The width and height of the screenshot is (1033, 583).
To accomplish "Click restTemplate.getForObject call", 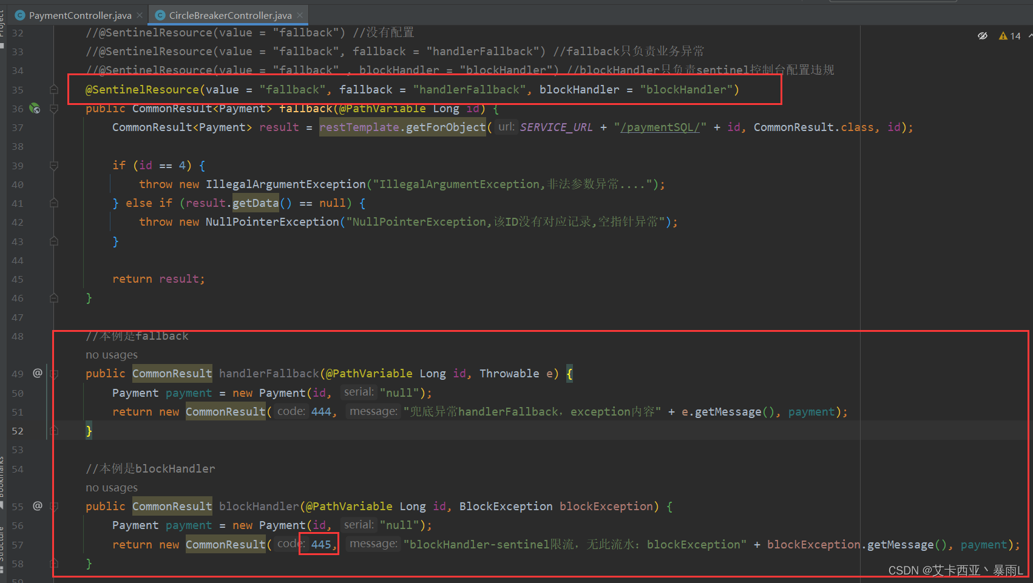I will click(403, 127).
